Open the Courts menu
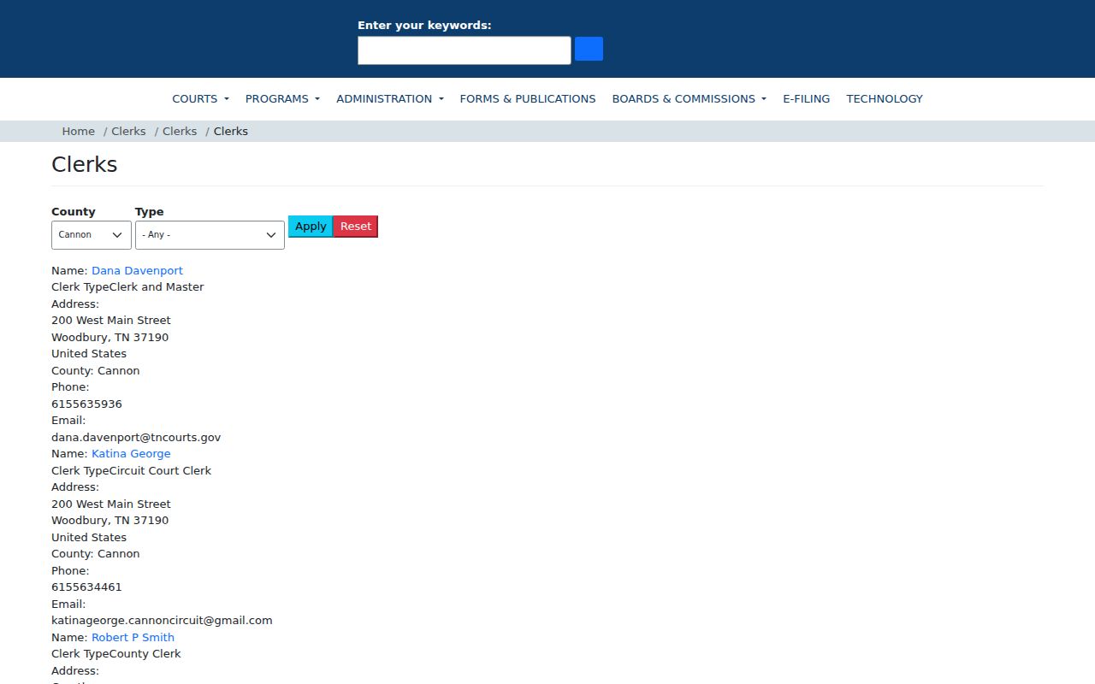Viewport: 1095px width, 684px height. pos(201,98)
